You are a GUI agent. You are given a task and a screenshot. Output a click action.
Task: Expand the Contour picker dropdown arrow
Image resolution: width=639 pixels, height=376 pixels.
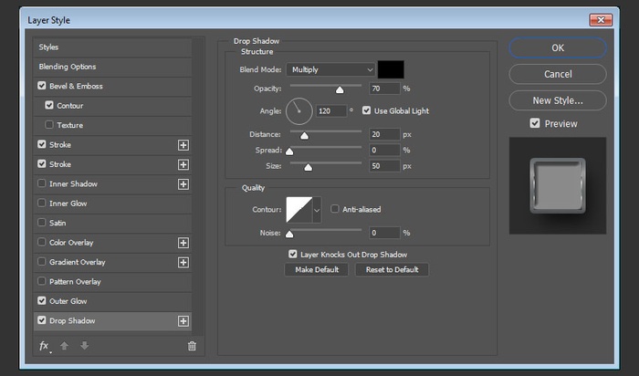tap(318, 211)
